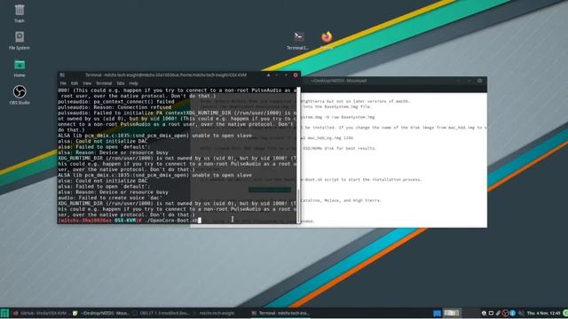Screen dimensions: 568x319
Task: Open the Terminal menu in the menu bar
Action: click(104, 83)
